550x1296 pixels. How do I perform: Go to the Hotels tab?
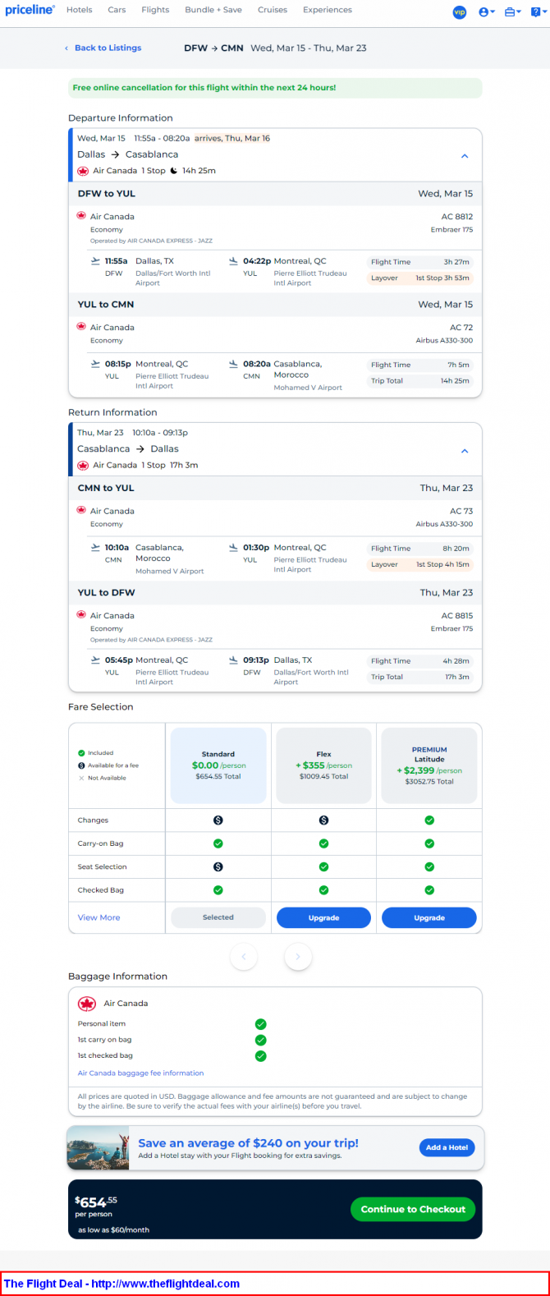(79, 10)
